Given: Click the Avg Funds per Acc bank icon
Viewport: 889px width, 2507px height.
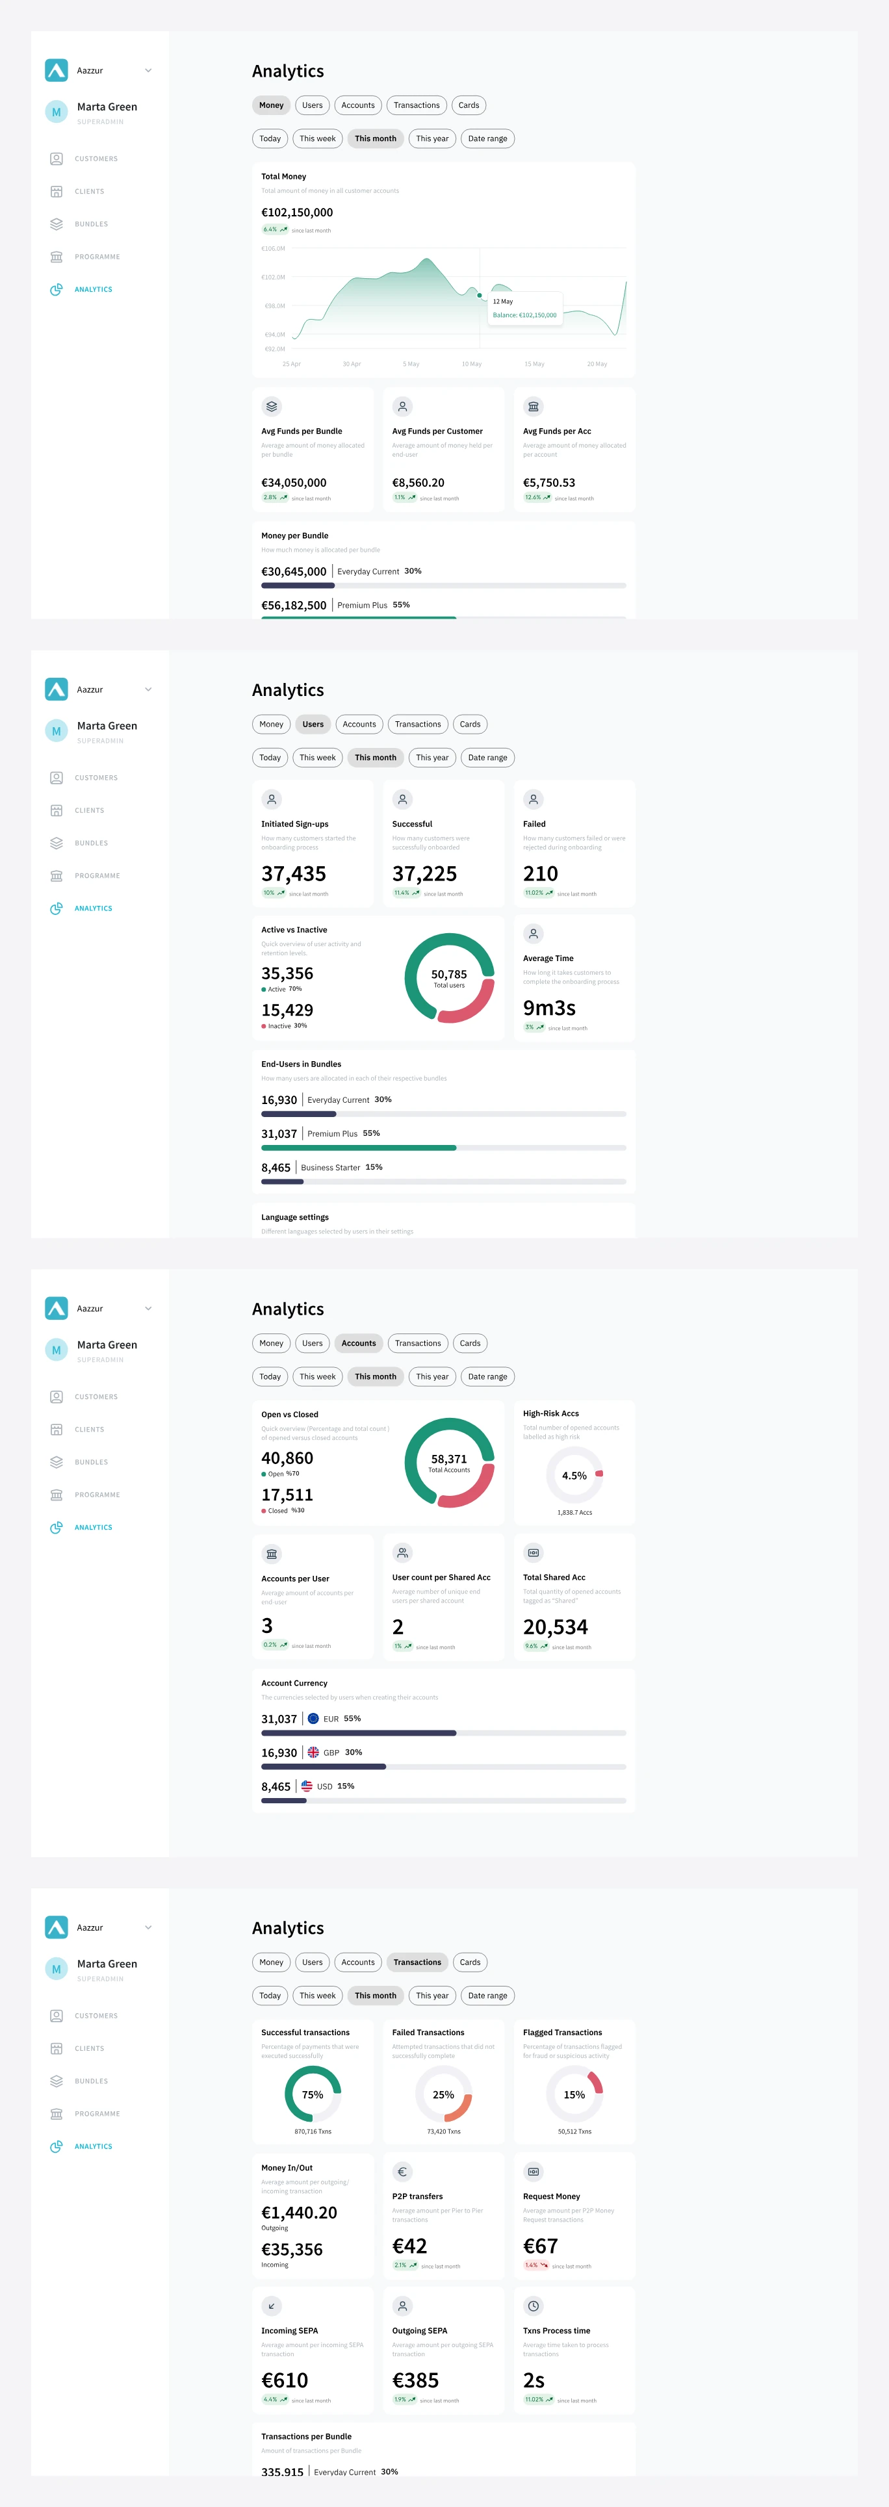Looking at the screenshot, I should pyautogui.click(x=534, y=407).
